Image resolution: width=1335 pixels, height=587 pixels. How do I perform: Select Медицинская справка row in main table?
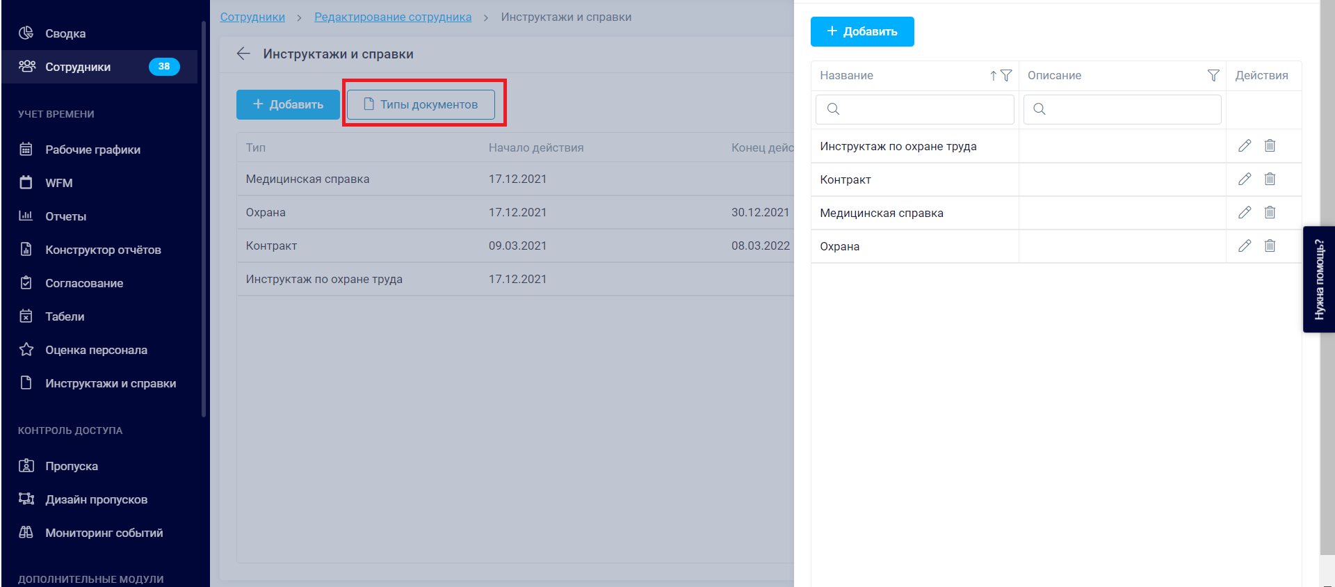click(515, 179)
